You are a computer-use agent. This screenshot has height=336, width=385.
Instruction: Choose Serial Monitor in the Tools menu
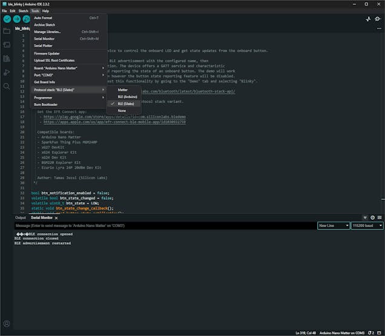(x=69, y=39)
